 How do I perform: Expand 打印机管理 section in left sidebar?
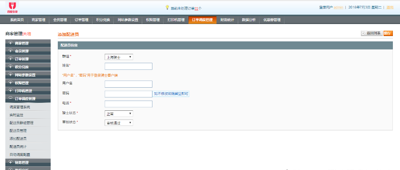[x=28, y=91]
